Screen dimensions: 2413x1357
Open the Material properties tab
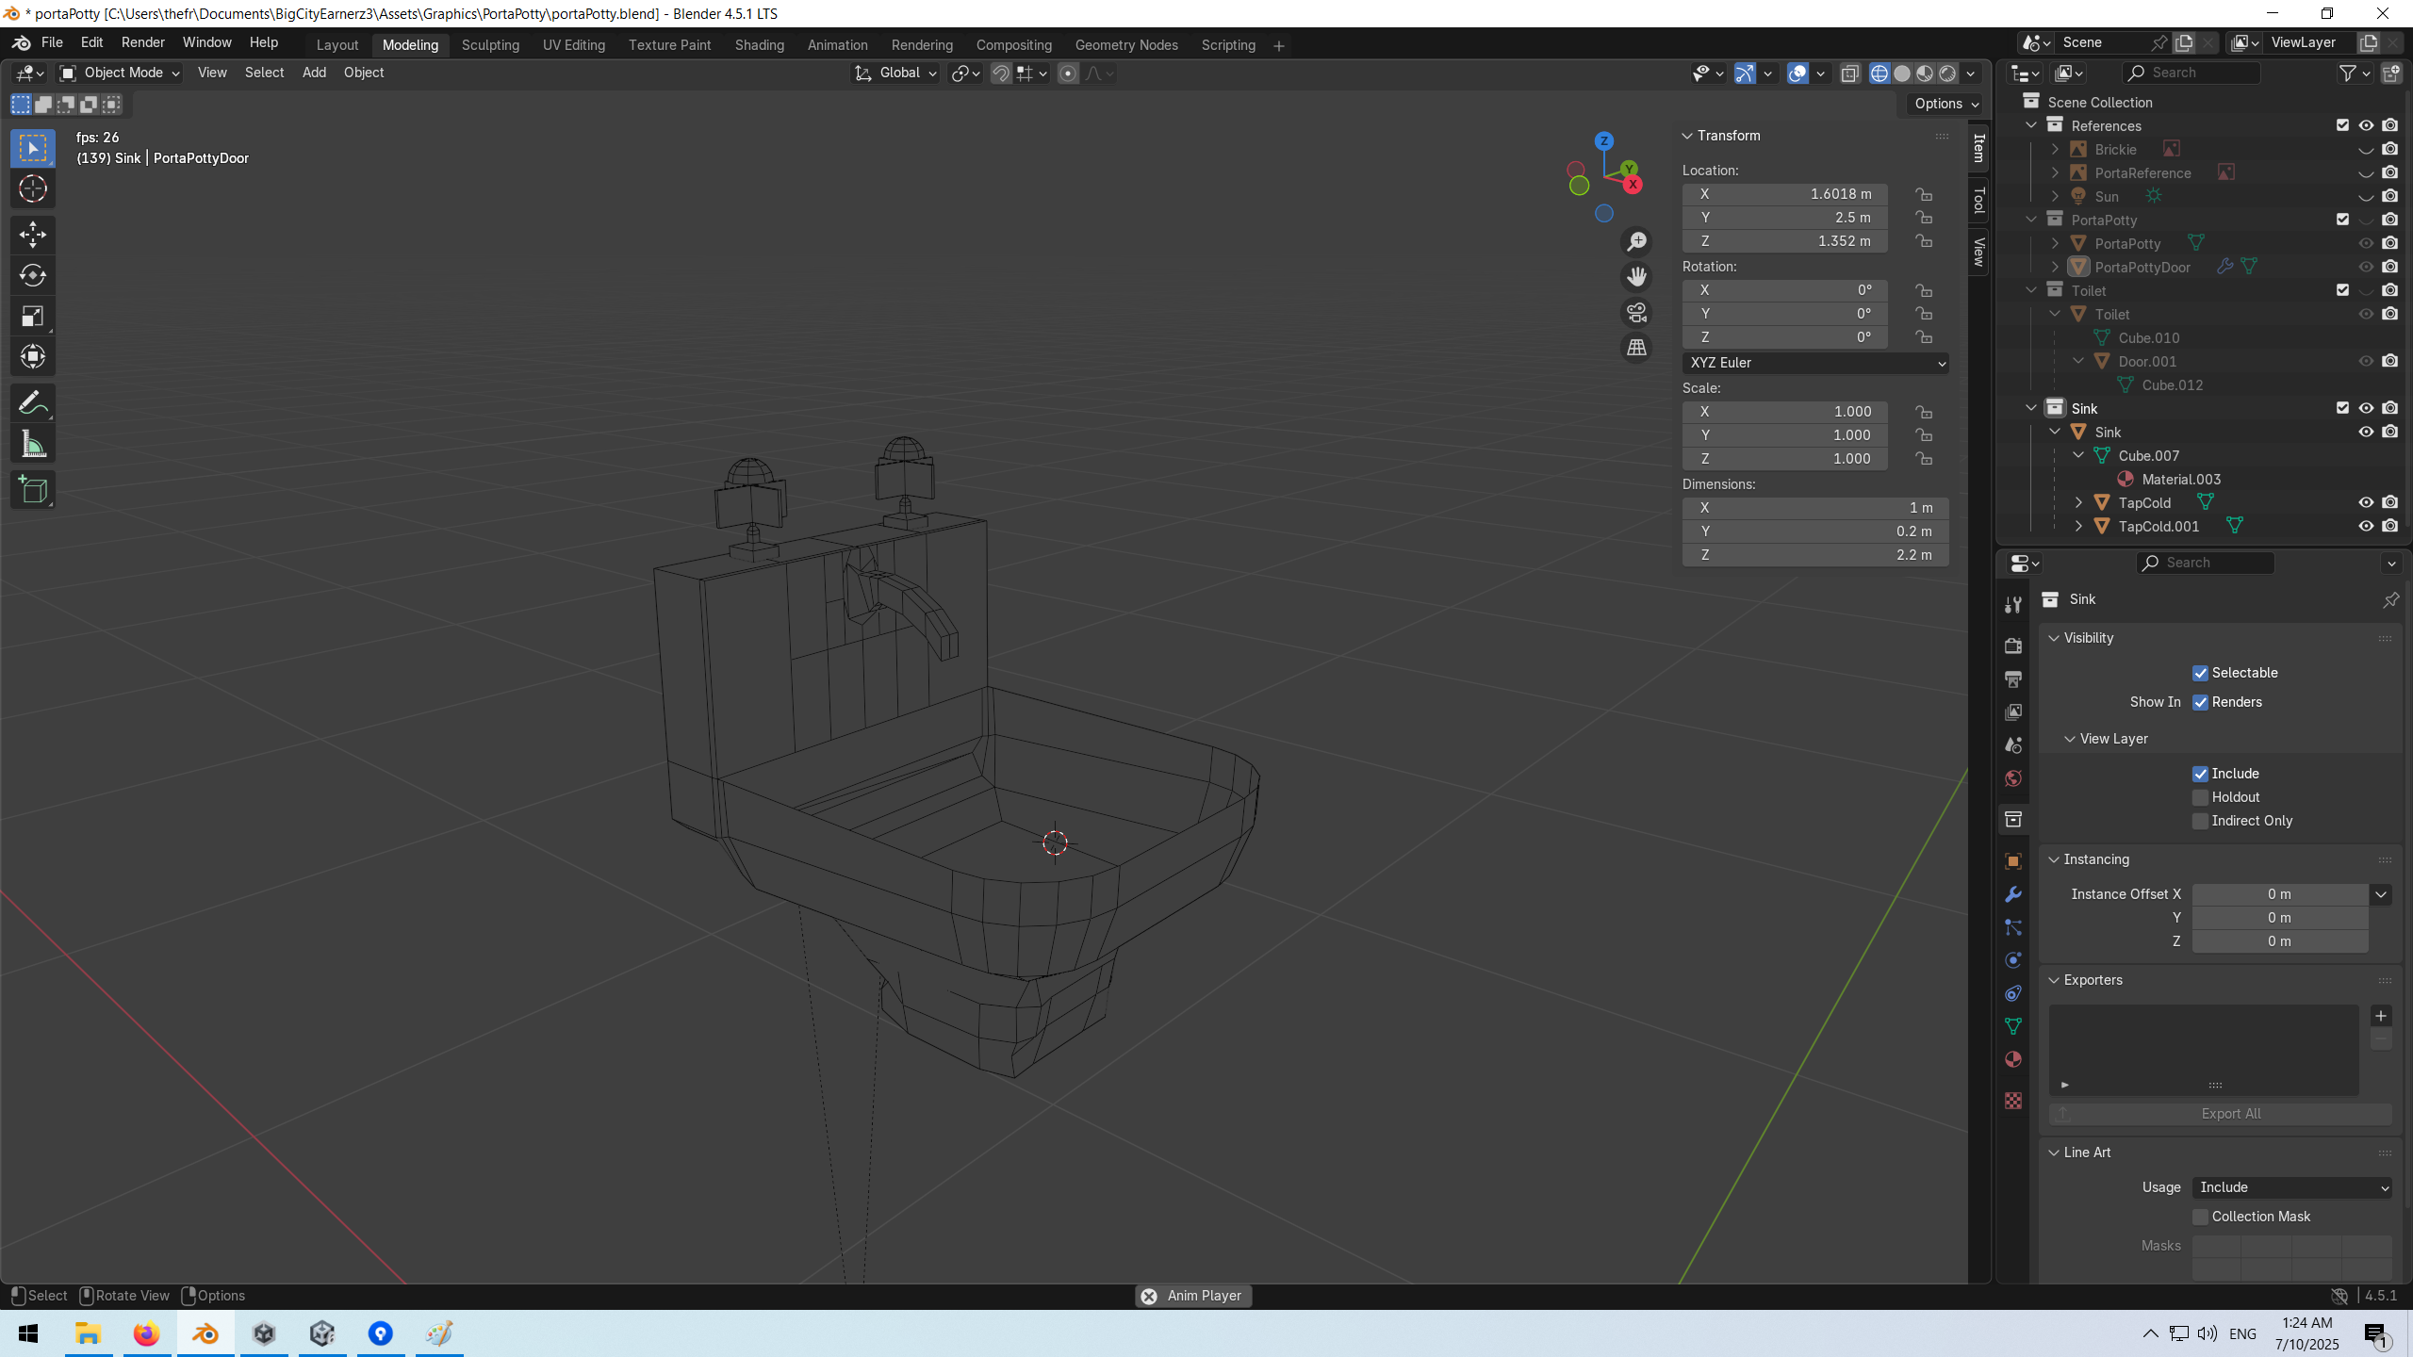tap(2013, 1059)
